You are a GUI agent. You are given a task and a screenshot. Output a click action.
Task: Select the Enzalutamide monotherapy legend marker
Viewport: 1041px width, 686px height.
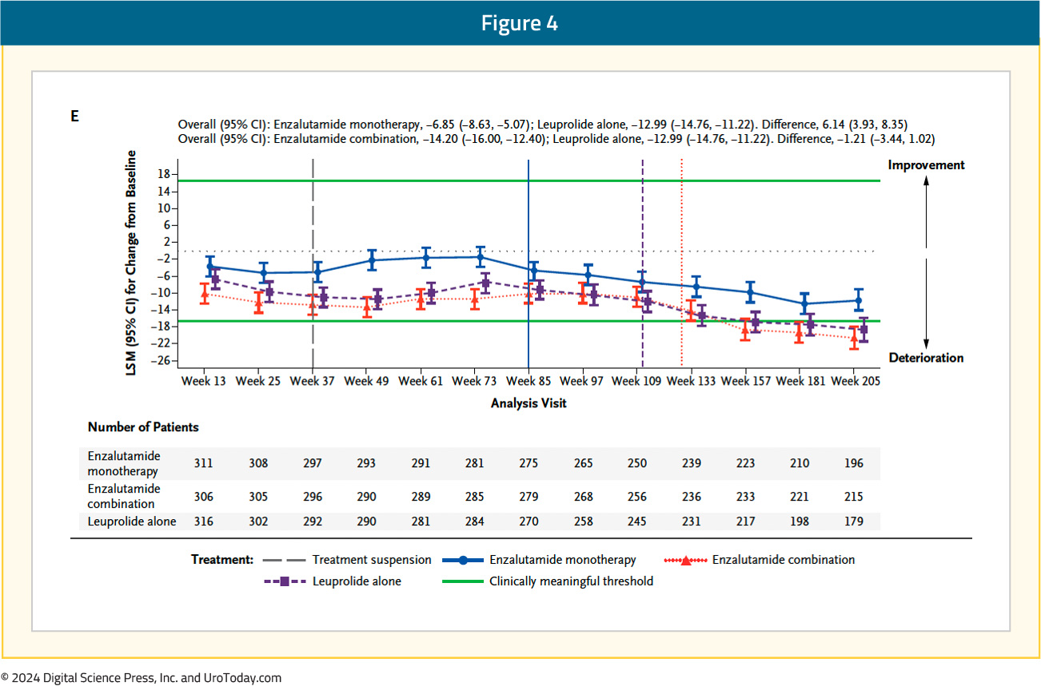(x=462, y=560)
